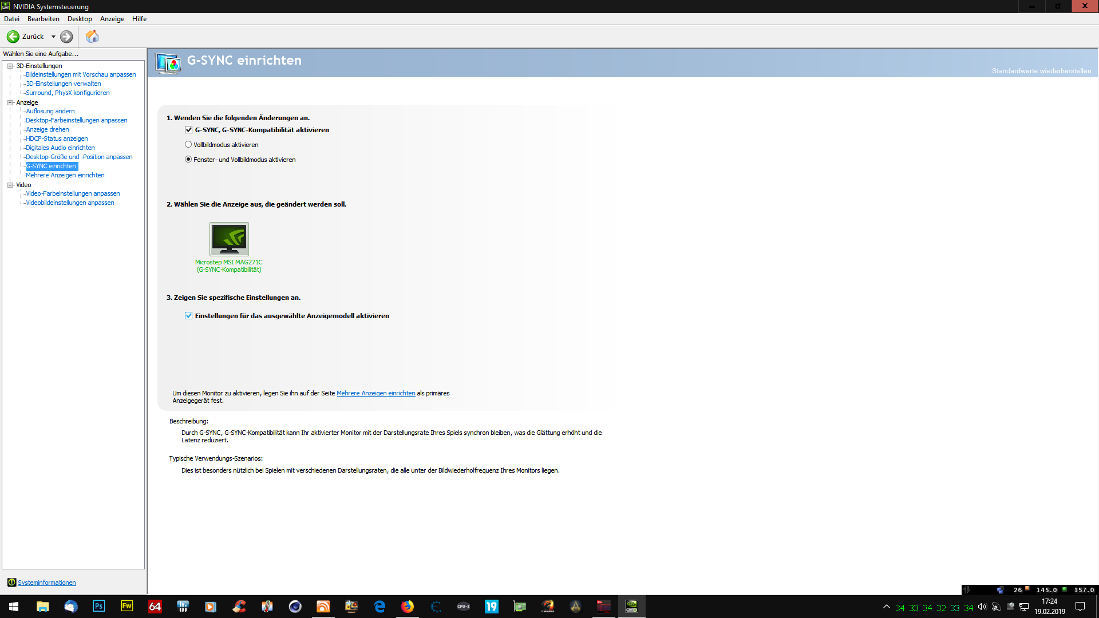Open the Bearbeiten menu
Screen dimensions: 1099x618
coord(44,19)
